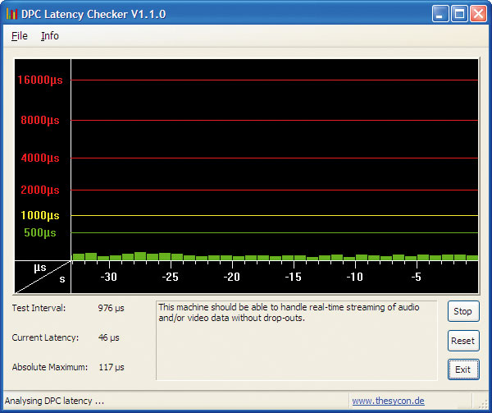The image size is (492, 413).
Task: Open the www.thesycon.de link
Action: click(x=388, y=401)
